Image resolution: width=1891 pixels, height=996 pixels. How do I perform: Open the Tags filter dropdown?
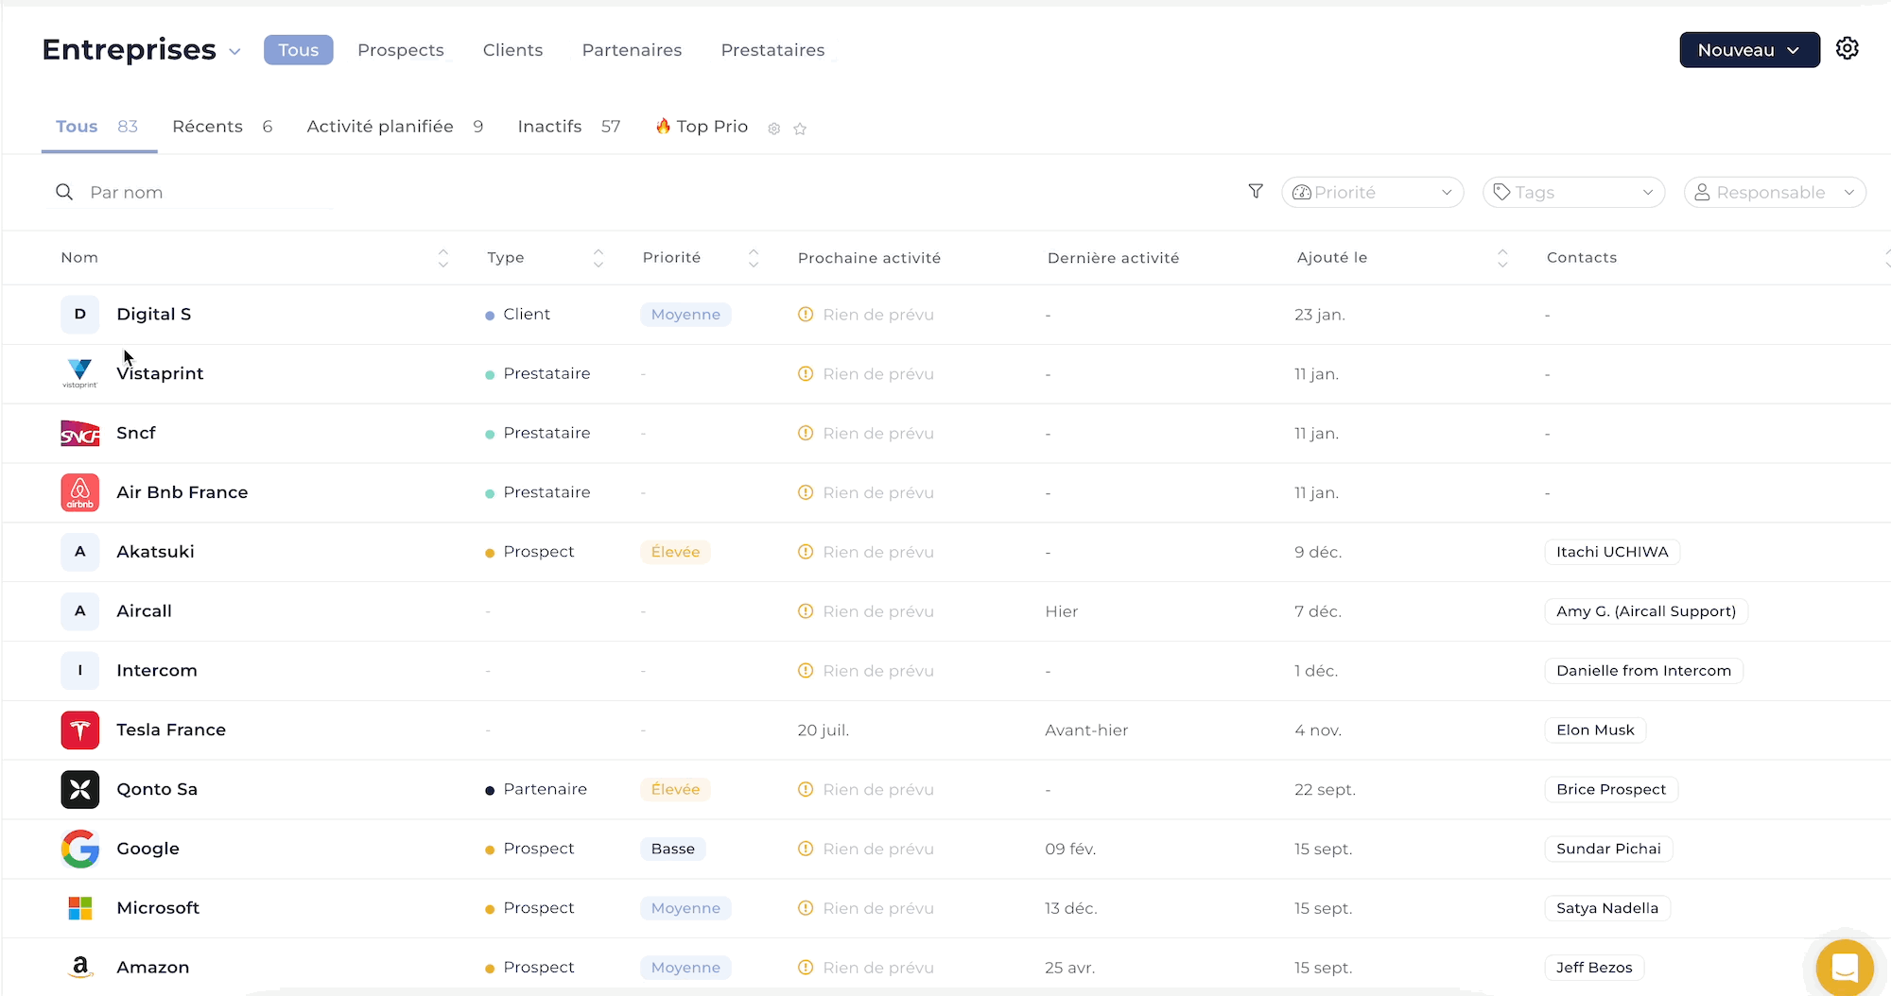[x=1573, y=193]
